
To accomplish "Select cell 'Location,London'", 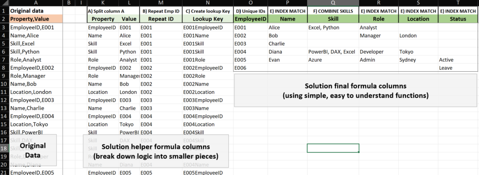I will click(36, 92).
